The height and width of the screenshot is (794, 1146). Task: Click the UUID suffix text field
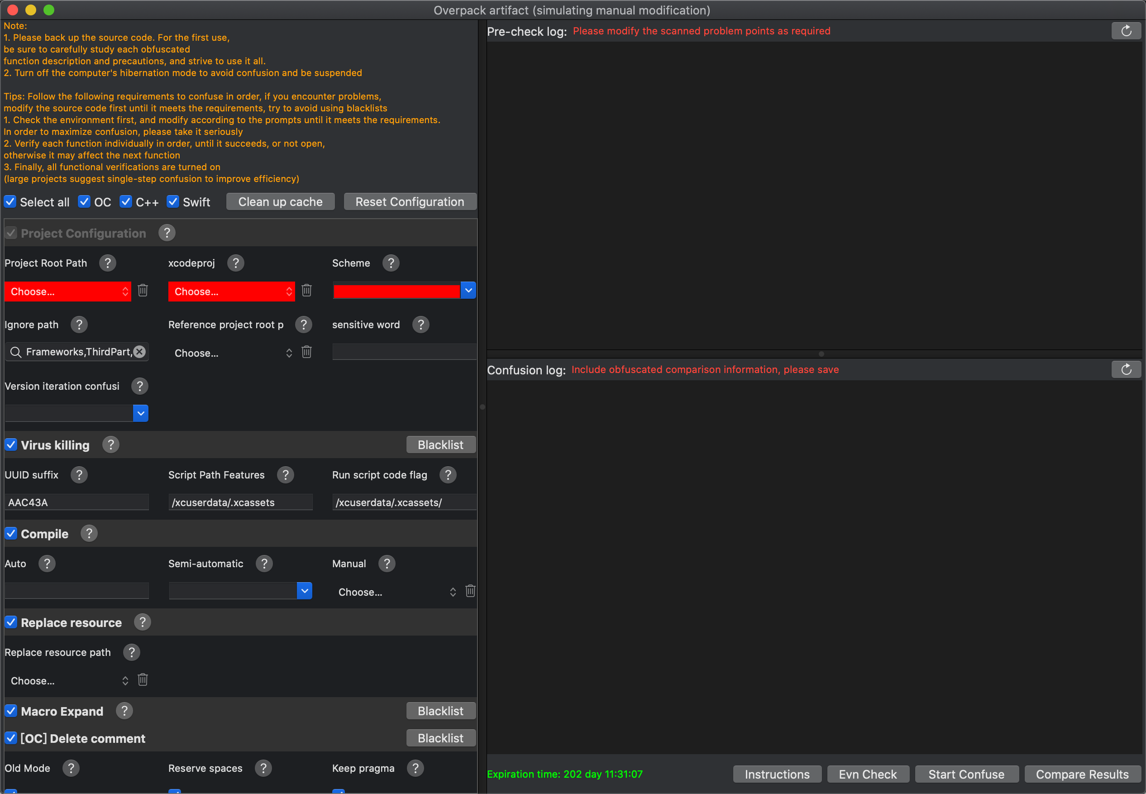76,502
